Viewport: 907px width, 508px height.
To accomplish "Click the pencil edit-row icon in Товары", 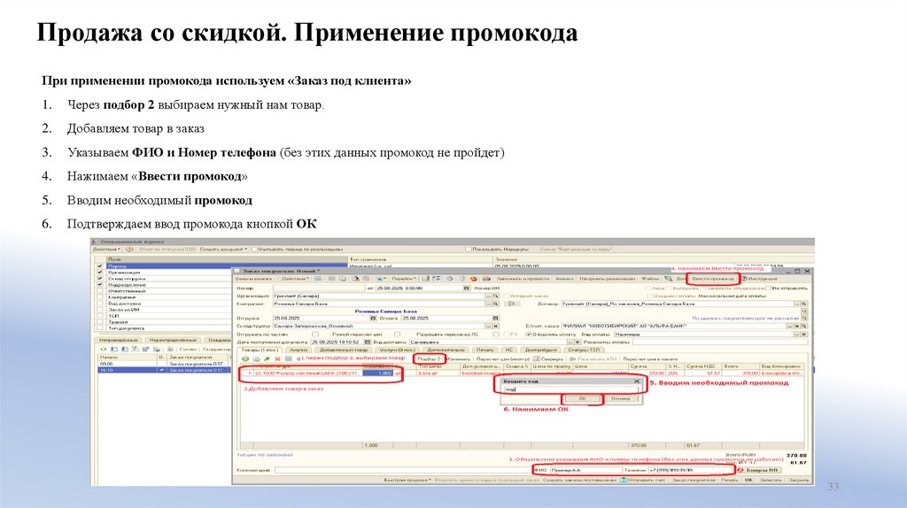I will coord(267,359).
